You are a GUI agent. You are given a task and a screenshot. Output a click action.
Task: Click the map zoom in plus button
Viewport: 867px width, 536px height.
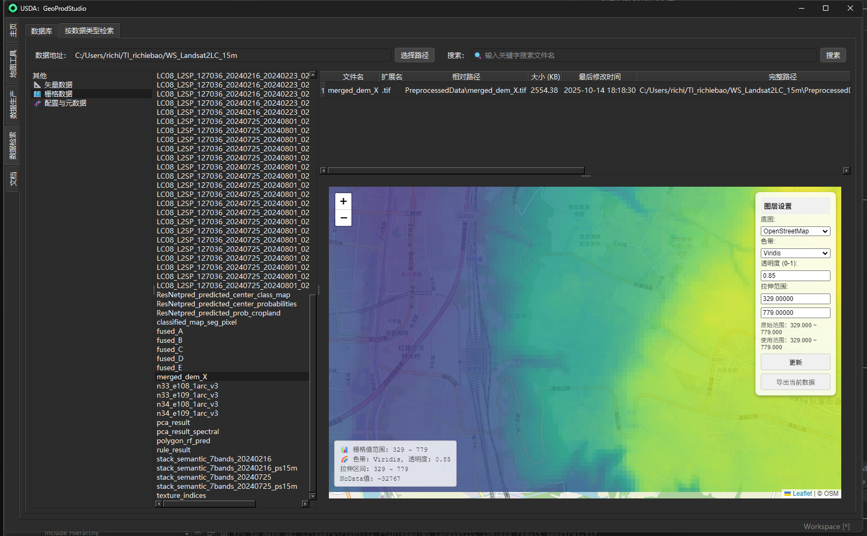tap(343, 201)
